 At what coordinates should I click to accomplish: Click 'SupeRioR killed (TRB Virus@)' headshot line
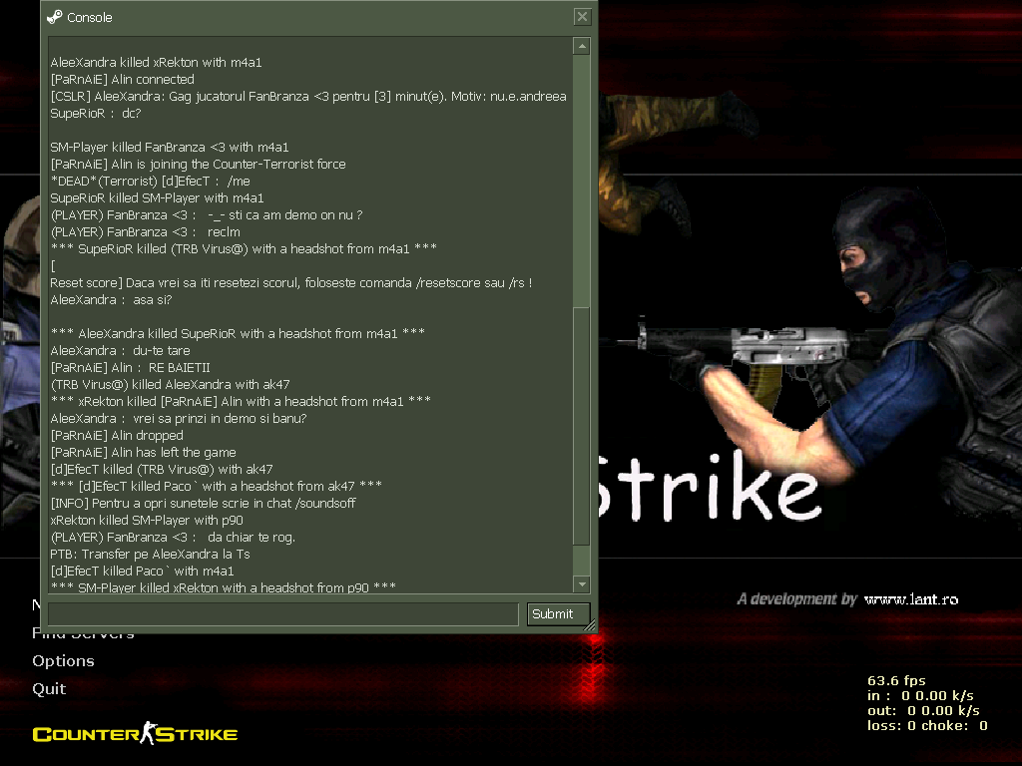[x=244, y=248]
